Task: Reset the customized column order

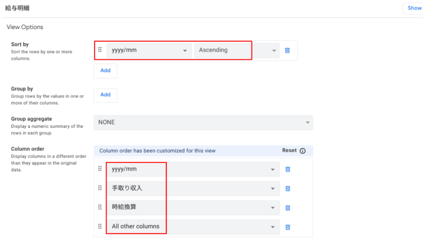Action: point(289,150)
